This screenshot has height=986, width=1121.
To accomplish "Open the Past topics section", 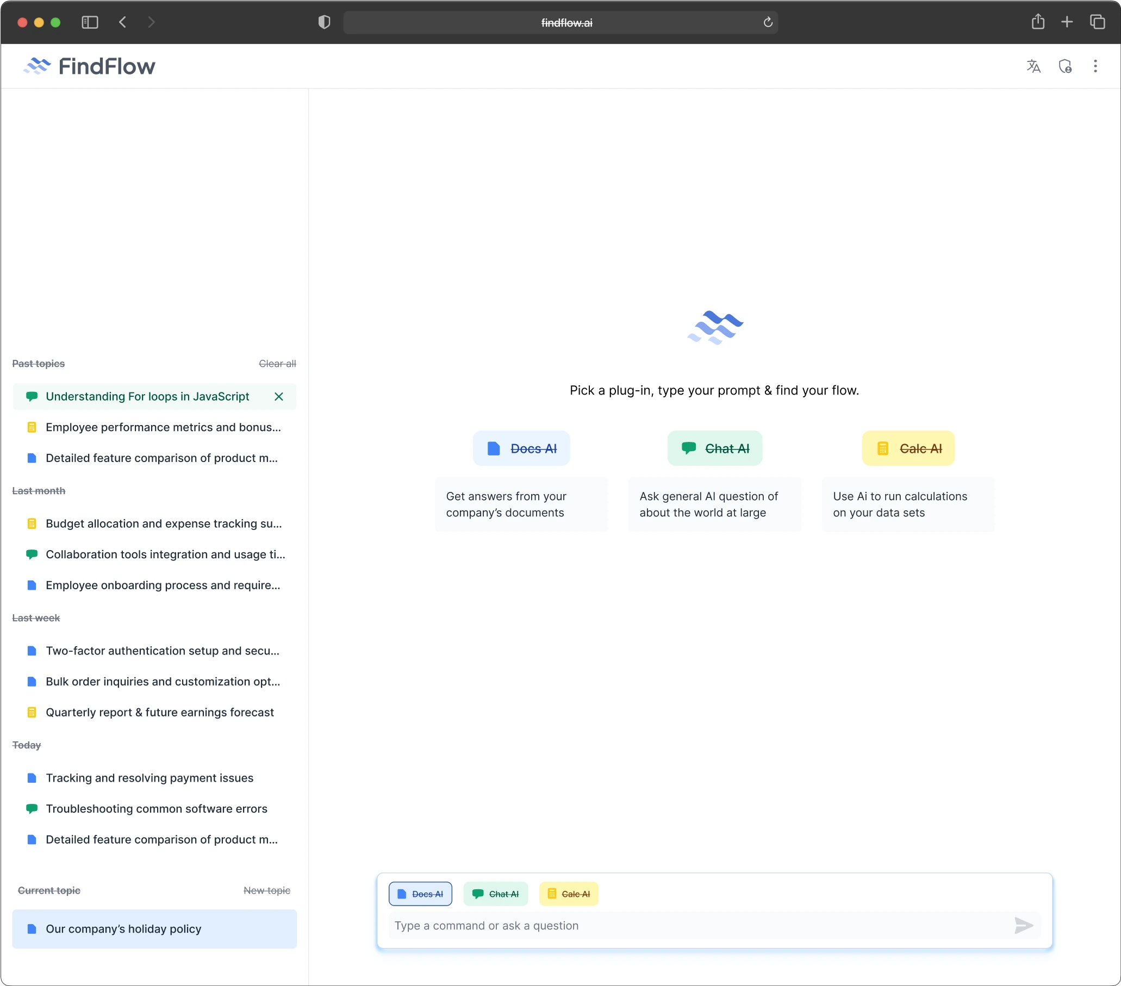I will [38, 363].
